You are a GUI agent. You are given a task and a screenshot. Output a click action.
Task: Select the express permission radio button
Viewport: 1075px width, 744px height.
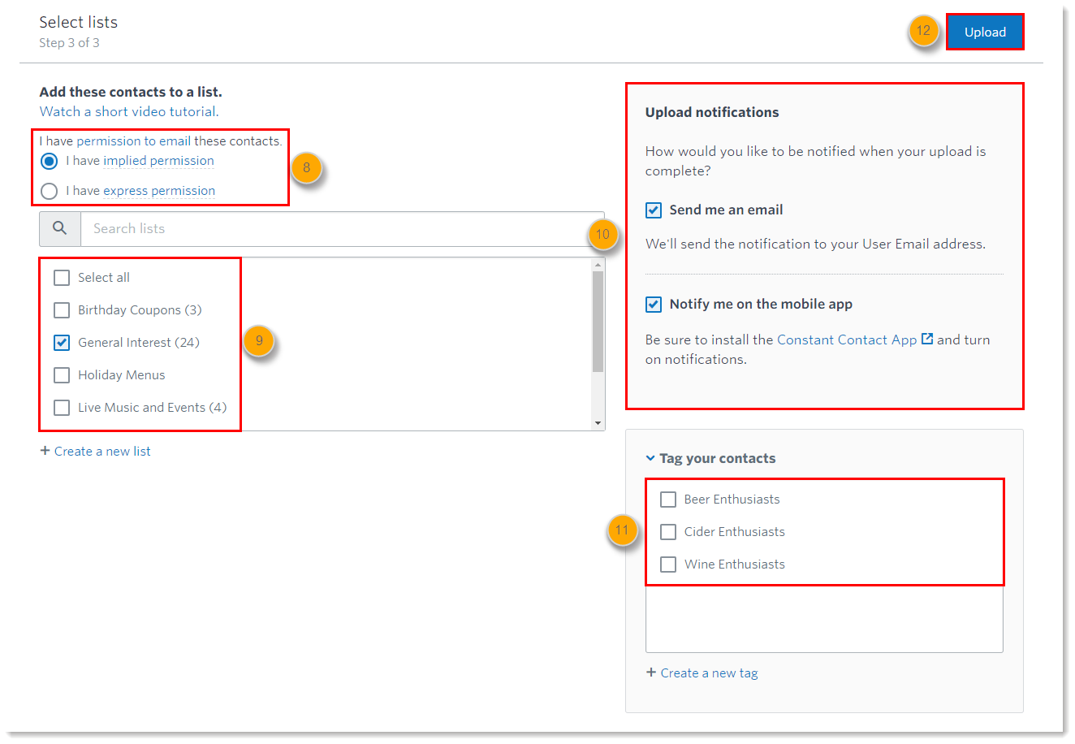pos(50,191)
